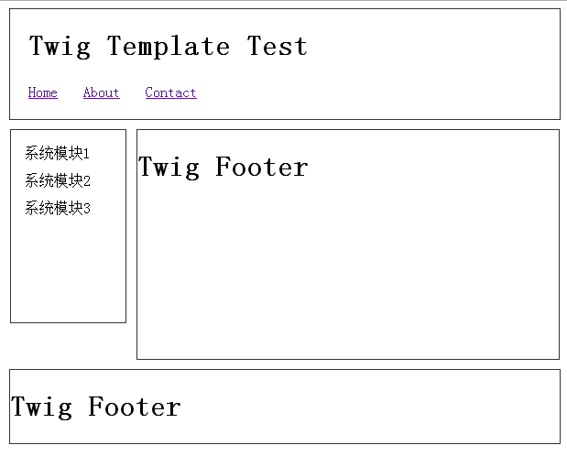Follow the About link
This screenshot has width=567, height=456.
click(x=102, y=92)
